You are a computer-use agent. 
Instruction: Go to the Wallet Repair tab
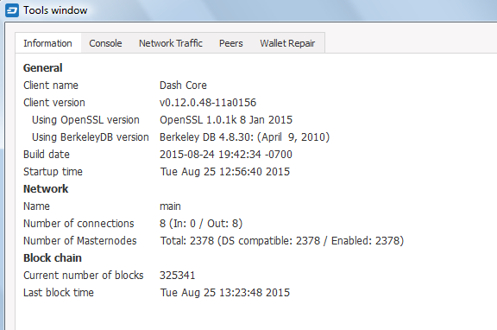click(287, 43)
